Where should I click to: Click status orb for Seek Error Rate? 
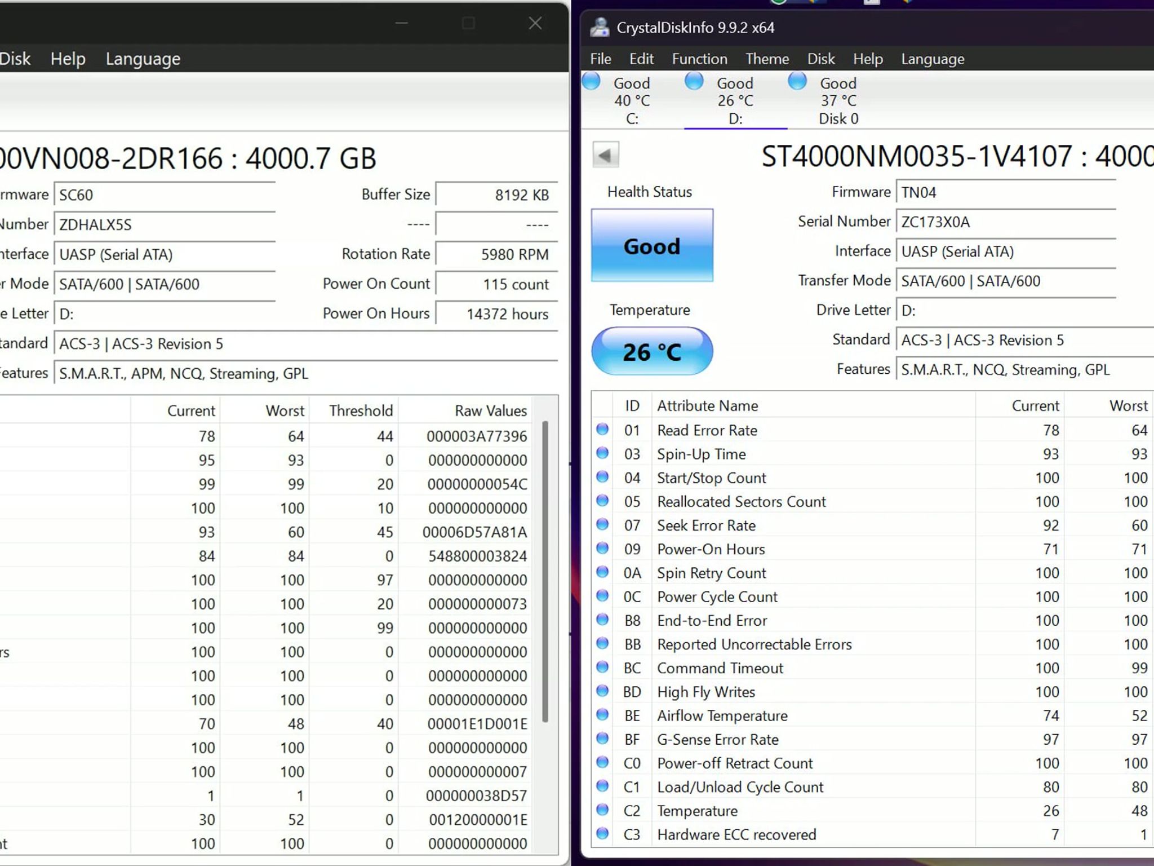tap(602, 524)
